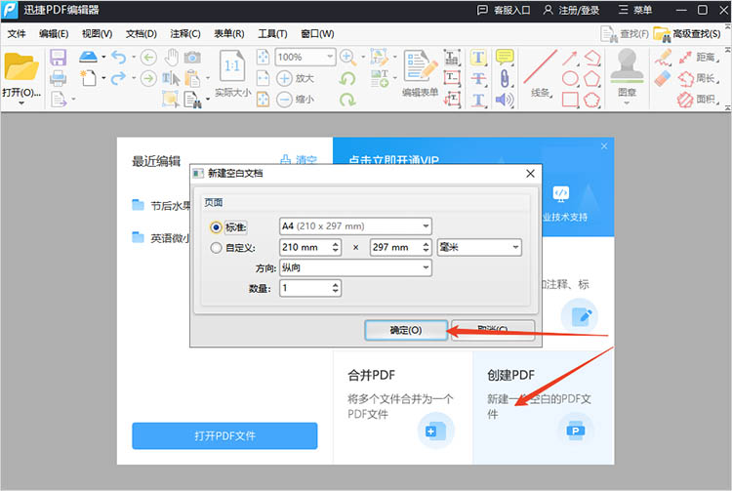The width and height of the screenshot is (732, 491).
Task: Open the View (视图) menu
Action: 97,34
